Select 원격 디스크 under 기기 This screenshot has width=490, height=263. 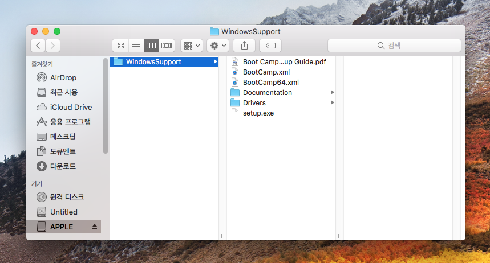pyautogui.click(x=64, y=197)
